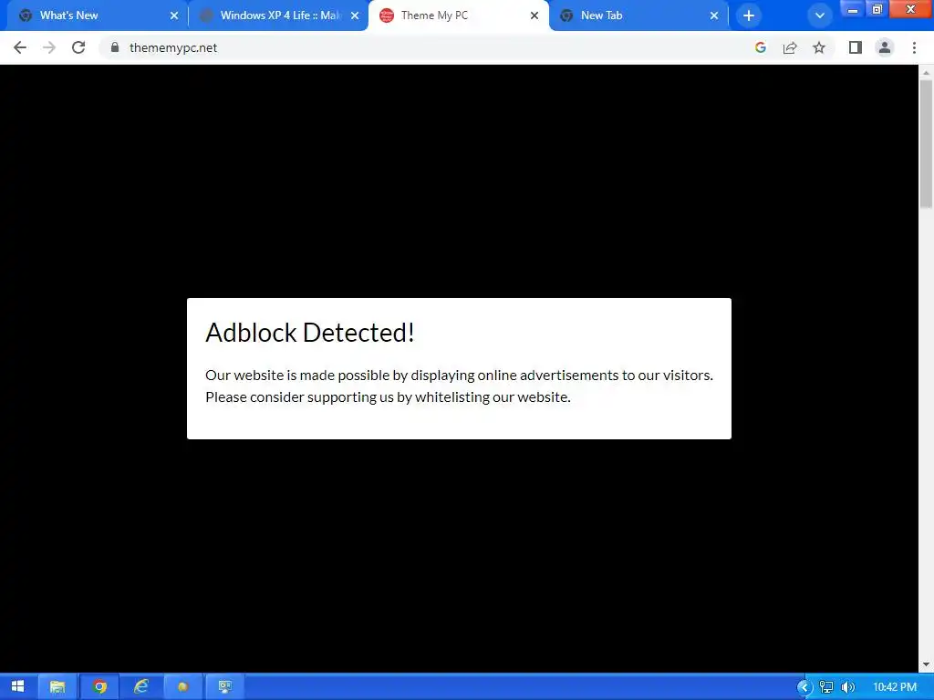Open the Windows Start button
Viewport: 934px width, 700px height.
18,687
